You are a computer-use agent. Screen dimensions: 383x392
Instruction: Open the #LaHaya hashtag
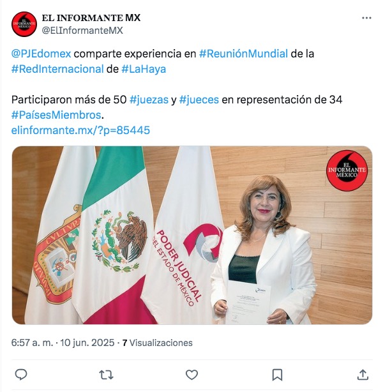(144, 69)
